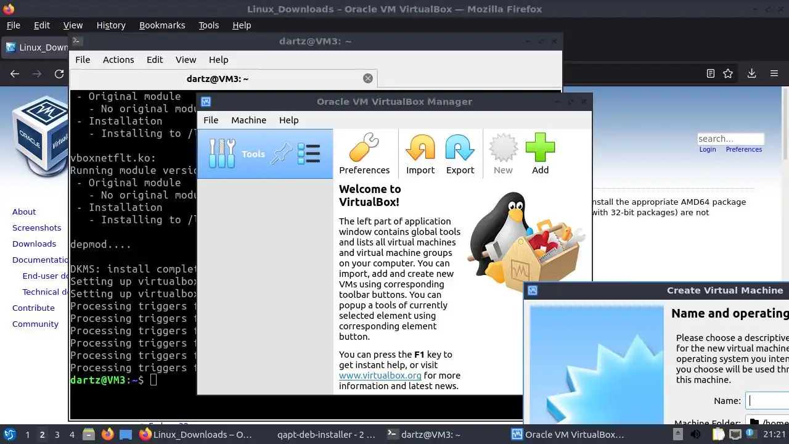Switch to workspace 1 in taskbar
Screen dimensions: 789x444
27,434
